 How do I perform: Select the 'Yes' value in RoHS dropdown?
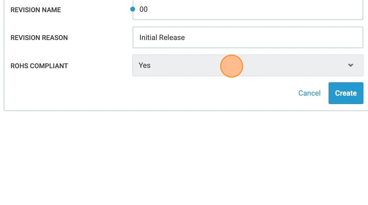click(x=145, y=65)
